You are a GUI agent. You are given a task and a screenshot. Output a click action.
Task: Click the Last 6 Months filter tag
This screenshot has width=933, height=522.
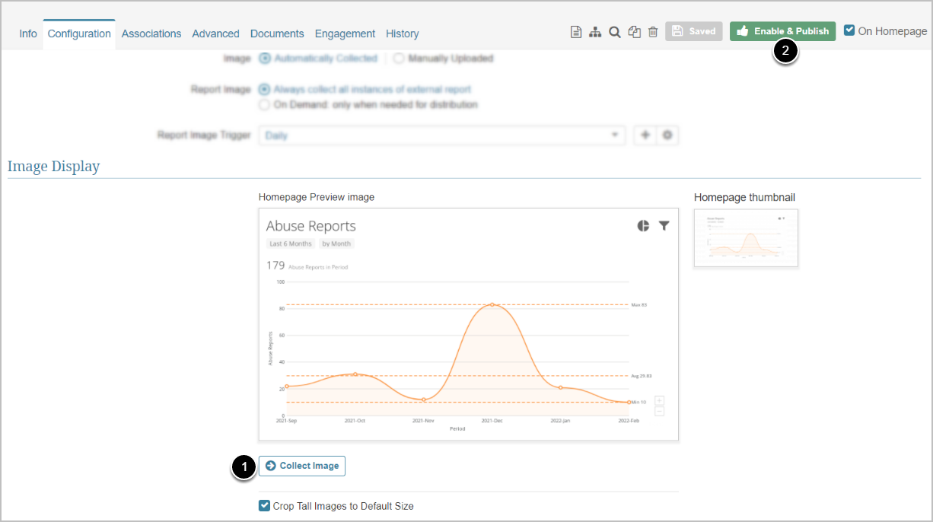pyautogui.click(x=290, y=243)
